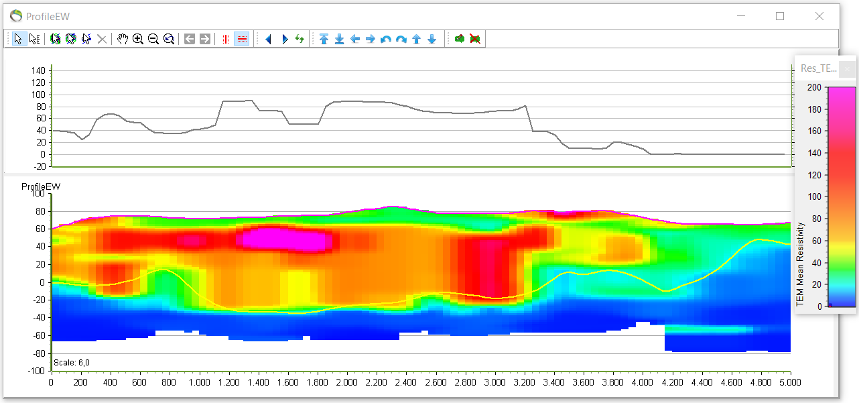This screenshot has height=403, width=859.
Task: Click the gray back navigation arrow button
Action: [x=188, y=38]
